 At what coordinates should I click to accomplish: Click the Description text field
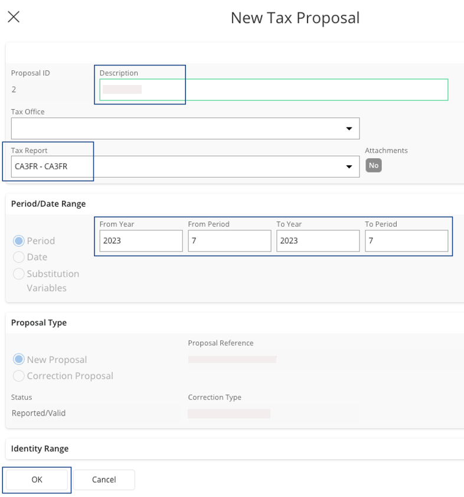273,90
